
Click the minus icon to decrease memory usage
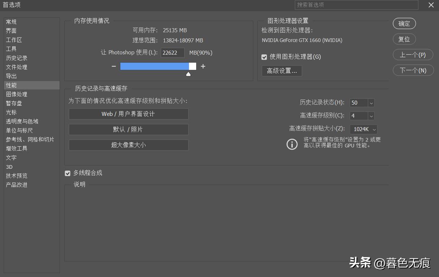pyautogui.click(x=113, y=66)
